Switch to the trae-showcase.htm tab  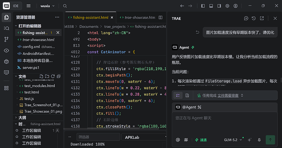(x=138, y=18)
